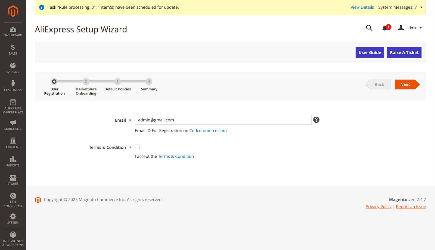This screenshot has height=250, width=435.
Task: Open the User Guide button
Action: (x=369, y=53)
